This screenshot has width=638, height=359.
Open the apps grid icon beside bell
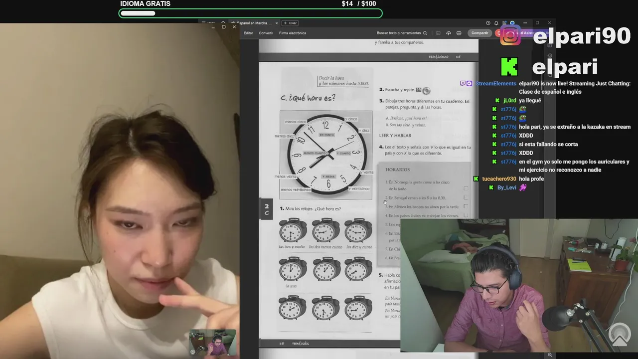[504, 23]
